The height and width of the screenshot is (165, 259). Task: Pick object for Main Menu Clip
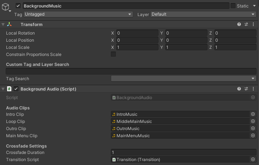[x=253, y=136]
